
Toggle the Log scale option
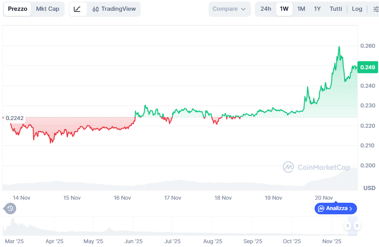[357, 9]
